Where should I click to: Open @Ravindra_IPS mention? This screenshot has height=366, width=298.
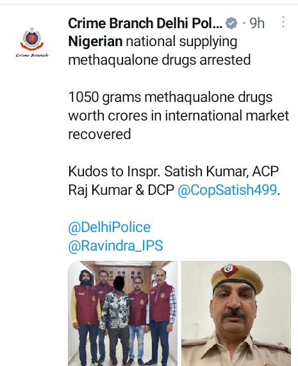click(x=115, y=245)
